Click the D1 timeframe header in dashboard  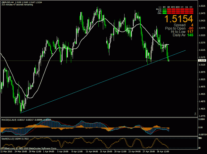(x=191, y=7)
